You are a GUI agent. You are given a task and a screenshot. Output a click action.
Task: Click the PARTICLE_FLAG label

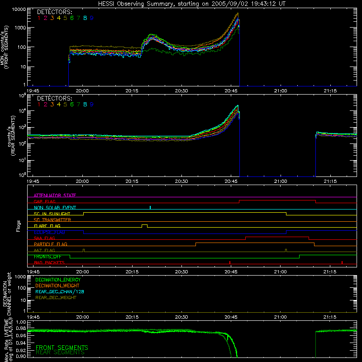click(51, 244)
